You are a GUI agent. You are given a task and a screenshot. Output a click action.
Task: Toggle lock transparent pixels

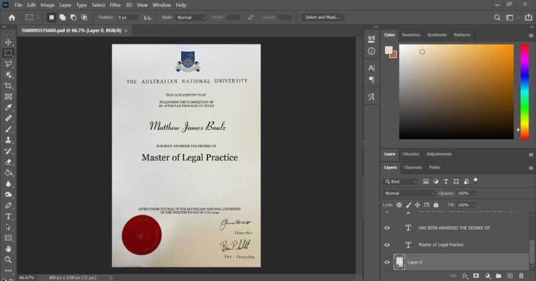[x=399, y=205]
